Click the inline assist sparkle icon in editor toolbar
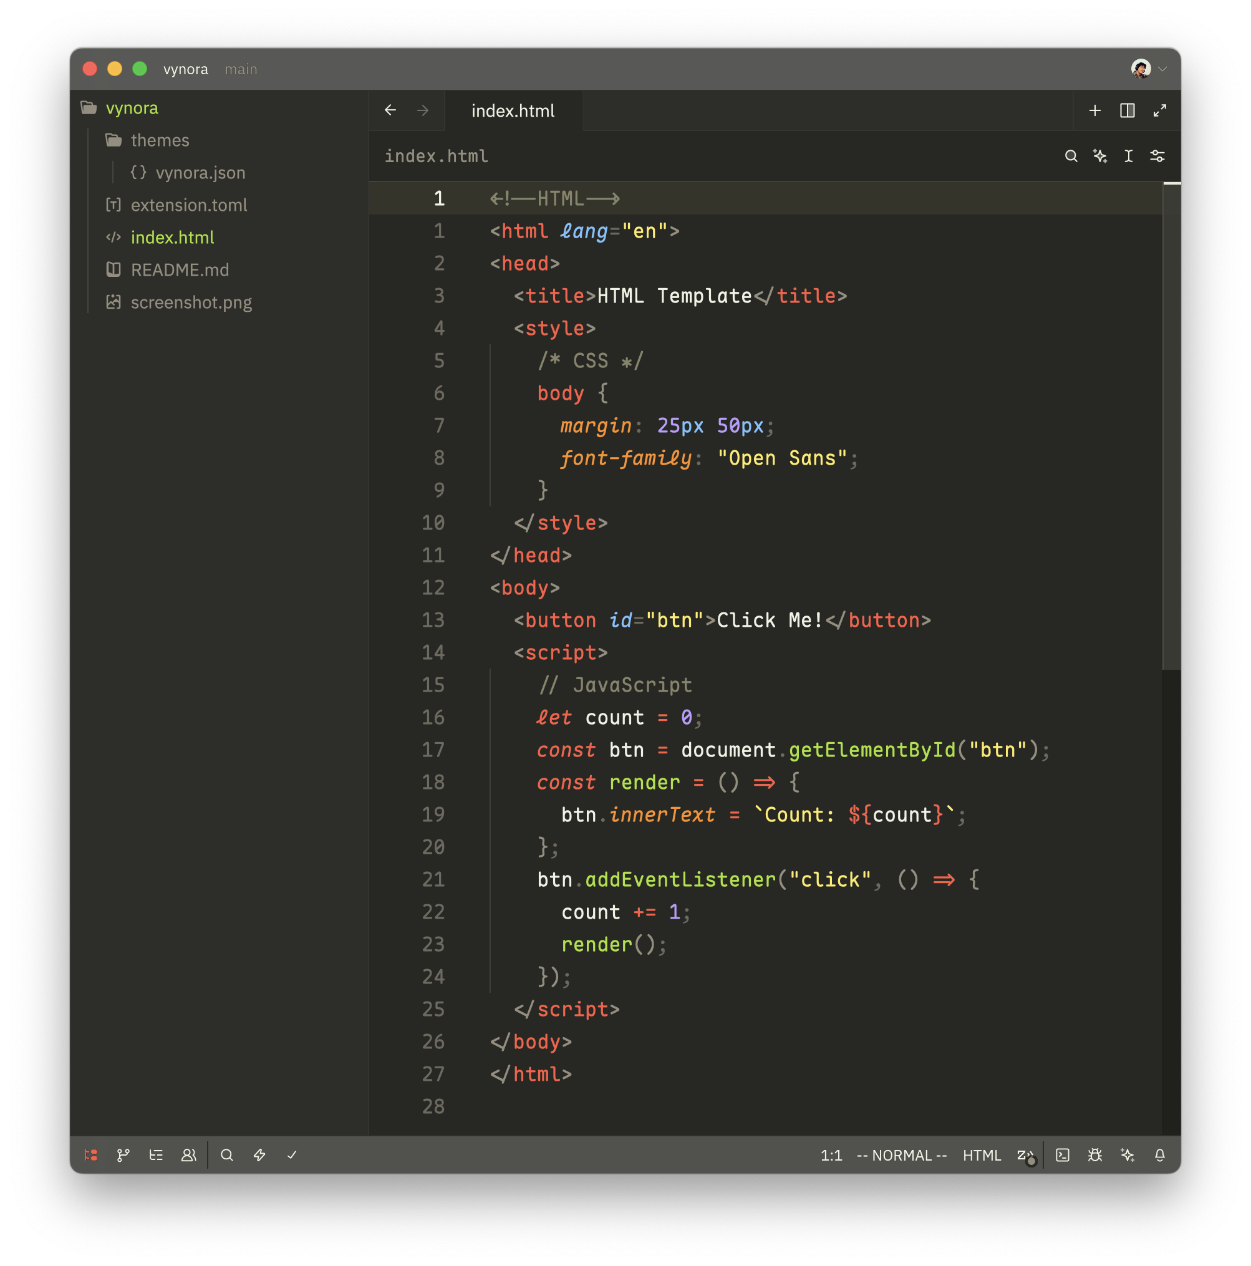Viewport: 1251px width, 1266px height. click(x=1099, y=156)
